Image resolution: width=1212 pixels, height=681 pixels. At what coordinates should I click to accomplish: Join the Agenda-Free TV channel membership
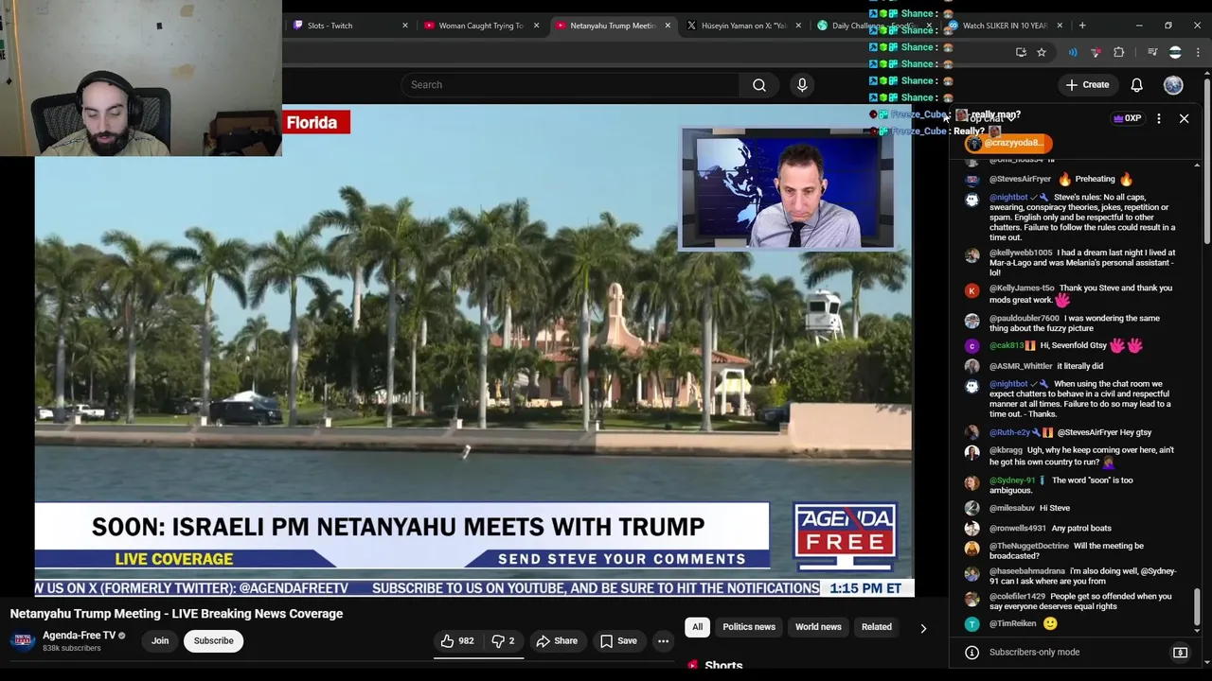[160, 641]
